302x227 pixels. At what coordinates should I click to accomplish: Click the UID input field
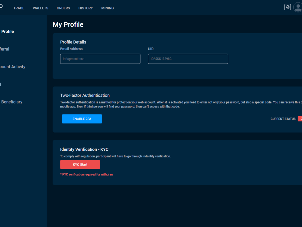[x=188, y=59]
